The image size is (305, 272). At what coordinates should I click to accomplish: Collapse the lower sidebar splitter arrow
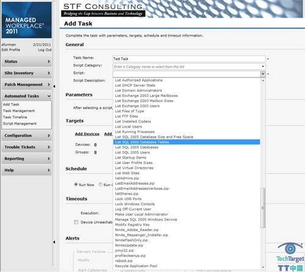54,242
